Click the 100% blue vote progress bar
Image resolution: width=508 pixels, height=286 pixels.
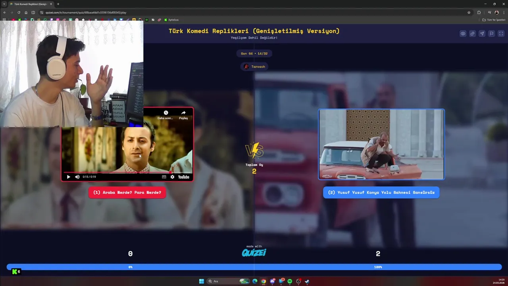[378, 267]
